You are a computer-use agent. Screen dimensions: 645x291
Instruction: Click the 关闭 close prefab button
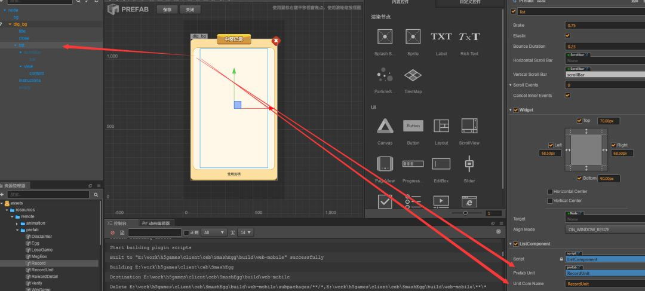190,10
